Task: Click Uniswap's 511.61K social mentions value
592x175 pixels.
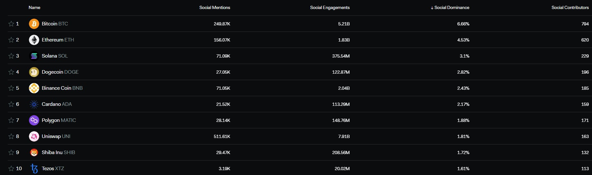Action: click(222, 136)
